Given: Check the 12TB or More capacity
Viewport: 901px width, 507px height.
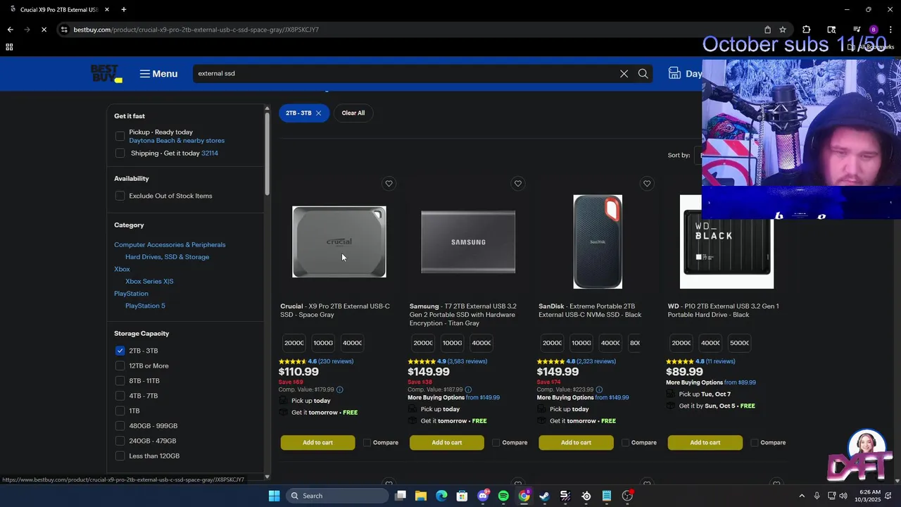Looking at the screenshot, I should pyautogui.click(x=120, y=365).
